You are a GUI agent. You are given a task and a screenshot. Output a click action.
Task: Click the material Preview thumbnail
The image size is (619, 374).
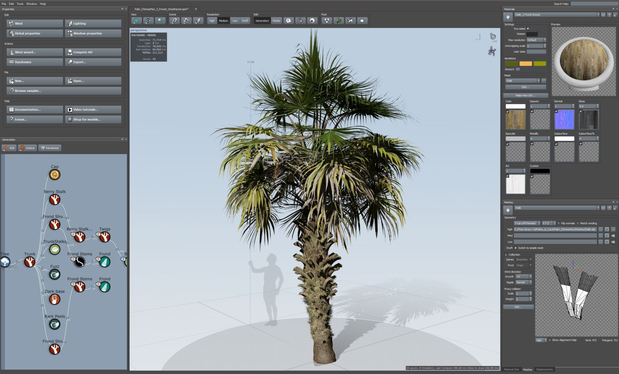583,61
